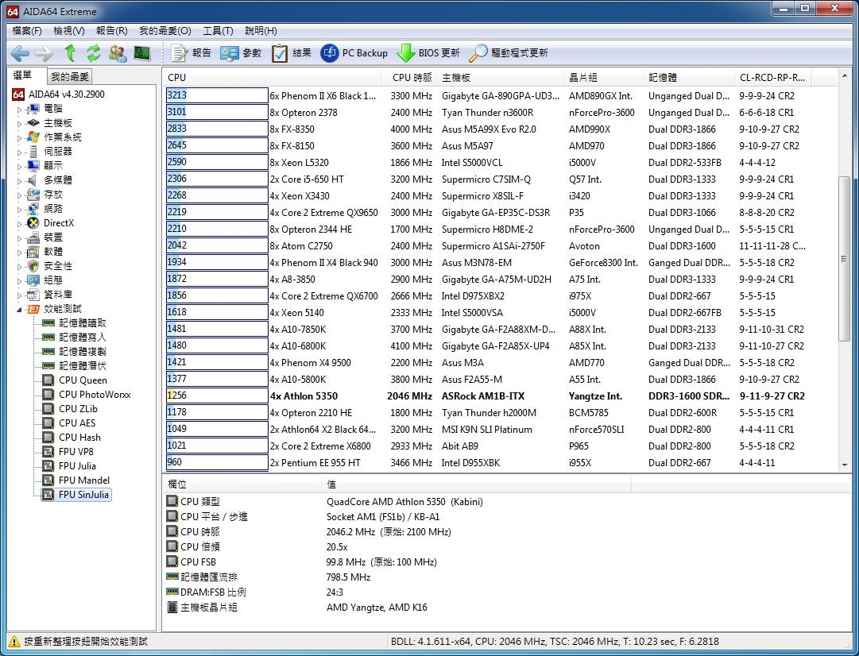This screenshot has height=656, width=859.
Task: Expand the 伺服器 tree node
Action: (x=20, y=152)
